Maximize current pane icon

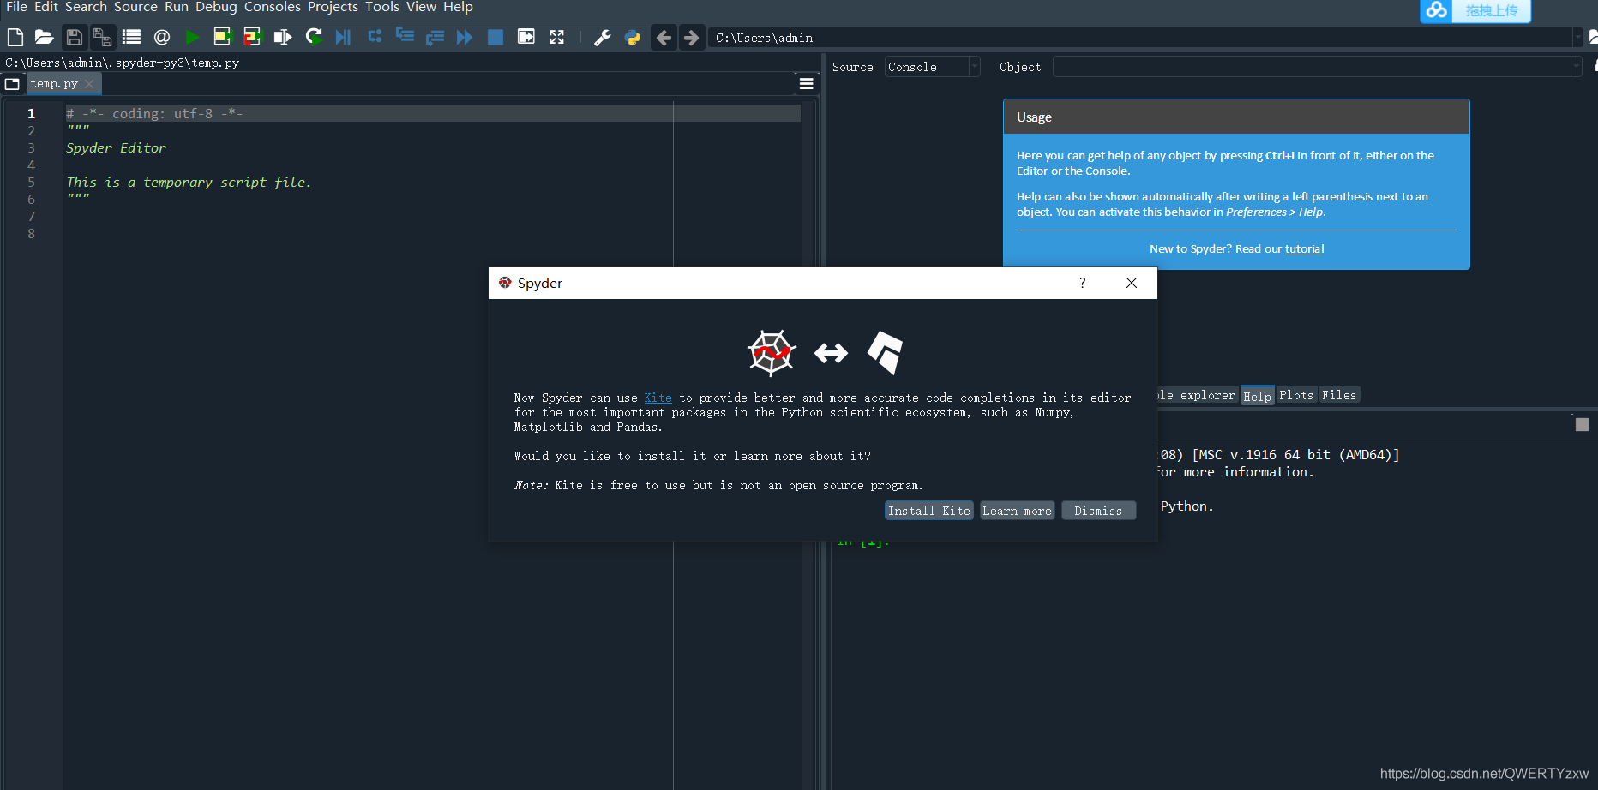coord(526,37)
